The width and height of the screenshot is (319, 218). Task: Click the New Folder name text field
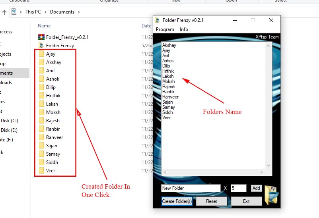[191, 188]
